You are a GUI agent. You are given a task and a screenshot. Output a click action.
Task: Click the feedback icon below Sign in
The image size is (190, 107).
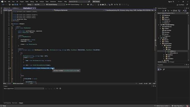tap(187, 5)
